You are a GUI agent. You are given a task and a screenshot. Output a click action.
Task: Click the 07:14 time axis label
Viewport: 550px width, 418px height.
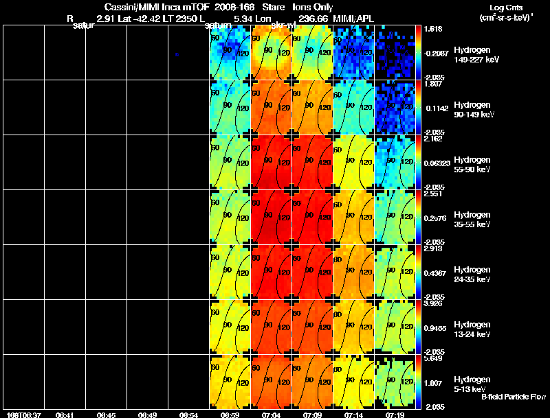[x=353, y=415]
